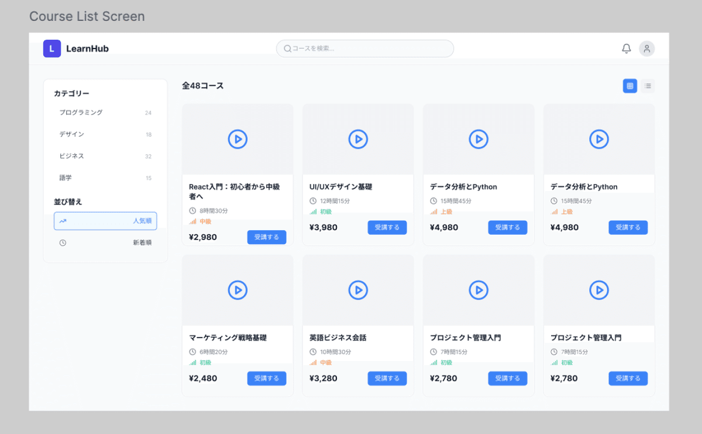Click the play icon on React入門 course
Image resolution: width=702 pixels, height=434 pixels.
(238, 139)
